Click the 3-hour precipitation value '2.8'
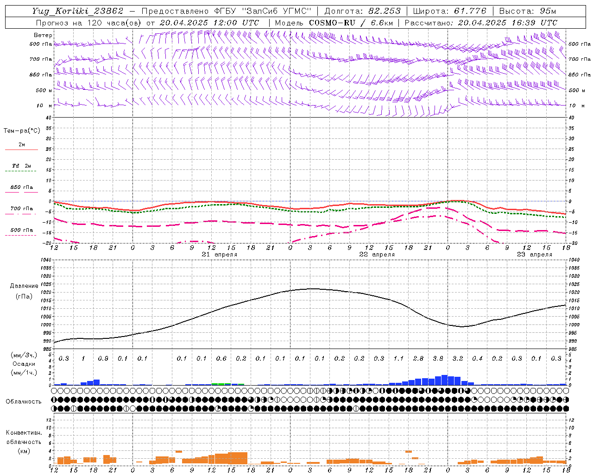Screen dimensions: 593x474 tap(418, 358)
